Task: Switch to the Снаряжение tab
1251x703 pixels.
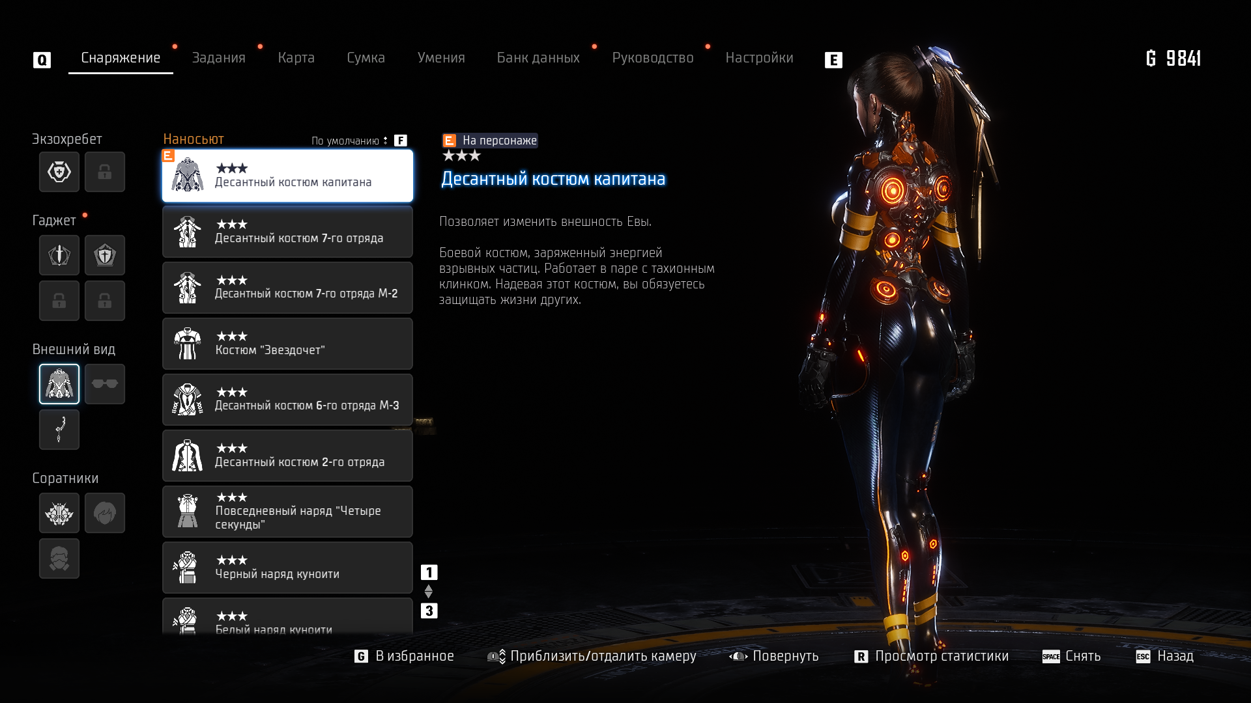Action: point(121,58)
